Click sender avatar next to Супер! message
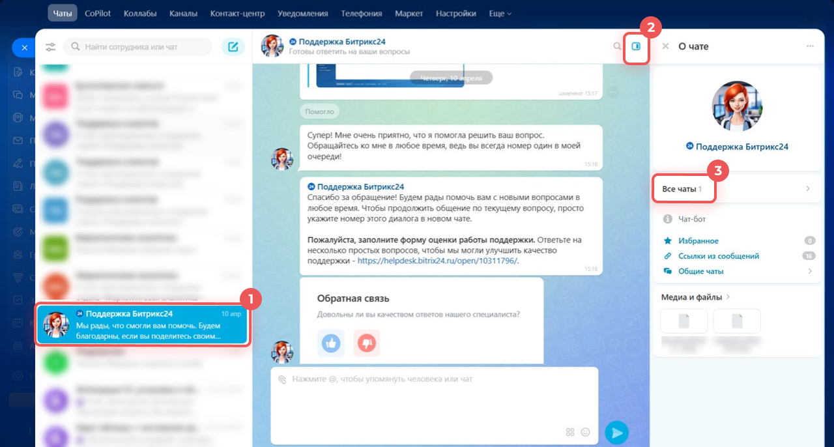 tap(282, 158)
